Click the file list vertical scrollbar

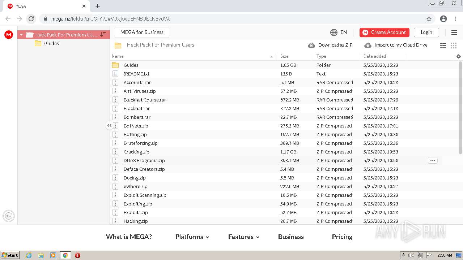[x=460, y=108]
